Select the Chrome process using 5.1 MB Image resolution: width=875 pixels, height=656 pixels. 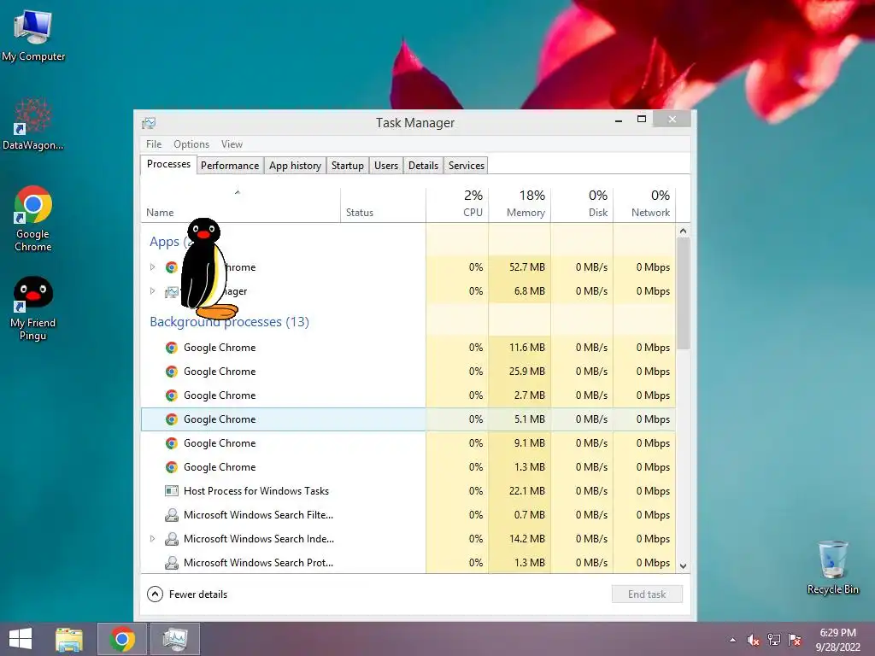(408, 419)
